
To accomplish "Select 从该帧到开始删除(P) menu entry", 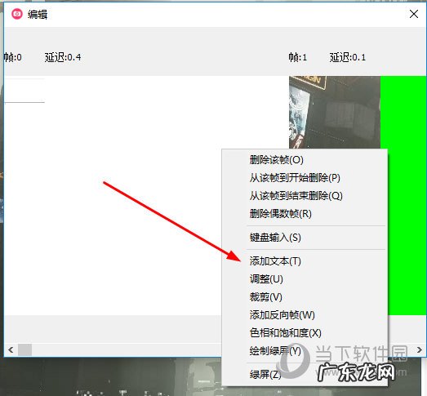I will point(305,178).
